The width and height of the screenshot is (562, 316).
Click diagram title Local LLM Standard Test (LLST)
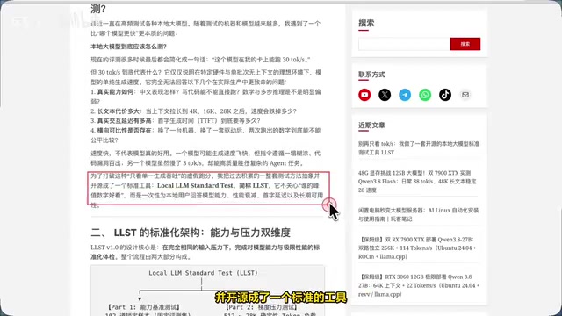point(203,273)
